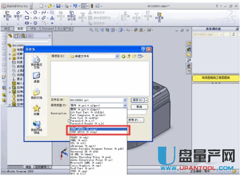Screen dimensions: 241x176
Task: Select the Spline sketch tool
Action: pos(44,12)
